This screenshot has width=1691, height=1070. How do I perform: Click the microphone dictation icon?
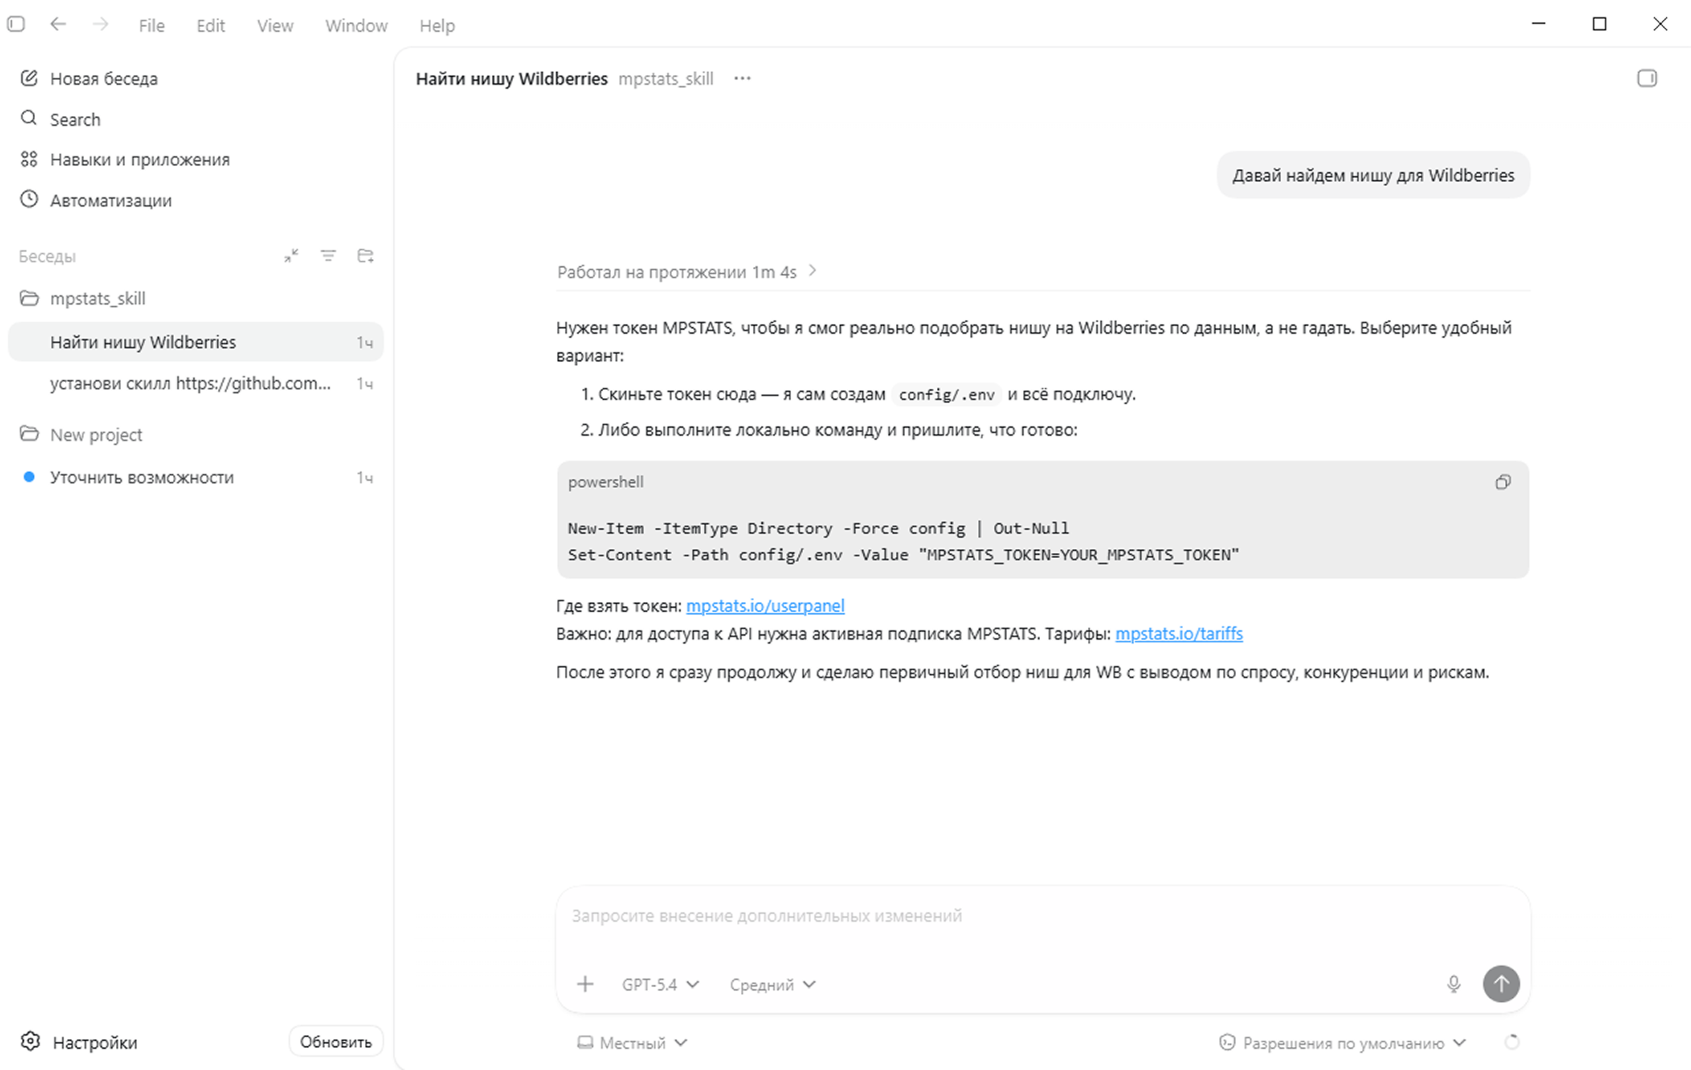pyautogui.click(x=1454, y=984)
